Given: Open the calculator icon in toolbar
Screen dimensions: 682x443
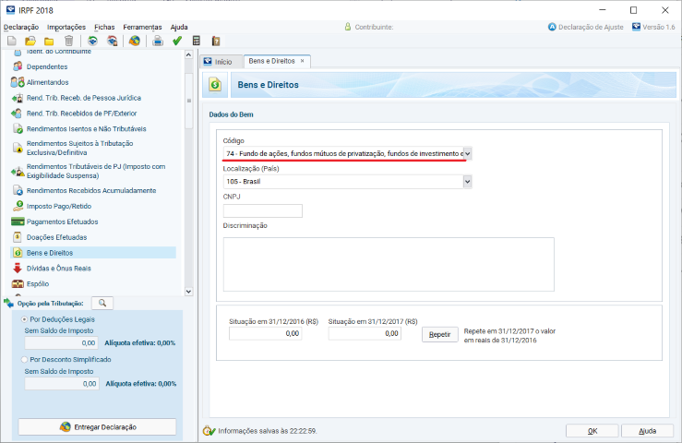Looking at the screenshot, I should pyautogui.click(x=197, y=42).
